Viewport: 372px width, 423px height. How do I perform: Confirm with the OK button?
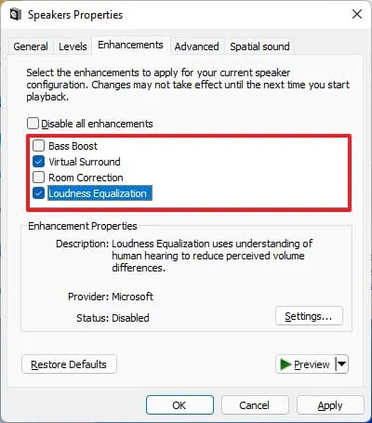179,405
